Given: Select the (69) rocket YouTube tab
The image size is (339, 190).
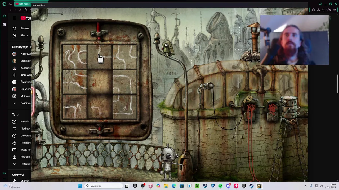Looking at the screenshot, I should [x=23, y=4].
